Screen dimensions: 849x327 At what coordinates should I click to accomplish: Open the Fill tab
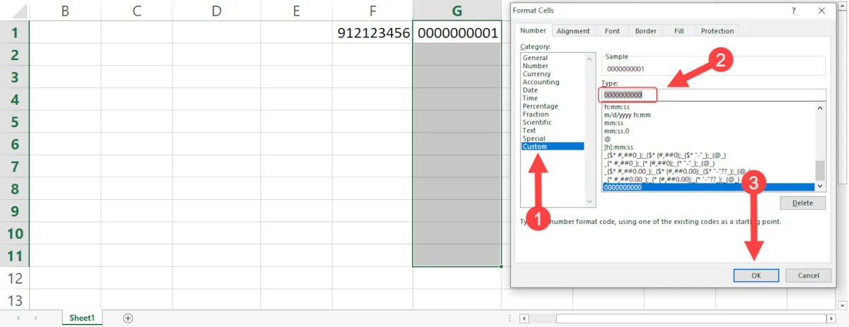click(x=678, y=31)
